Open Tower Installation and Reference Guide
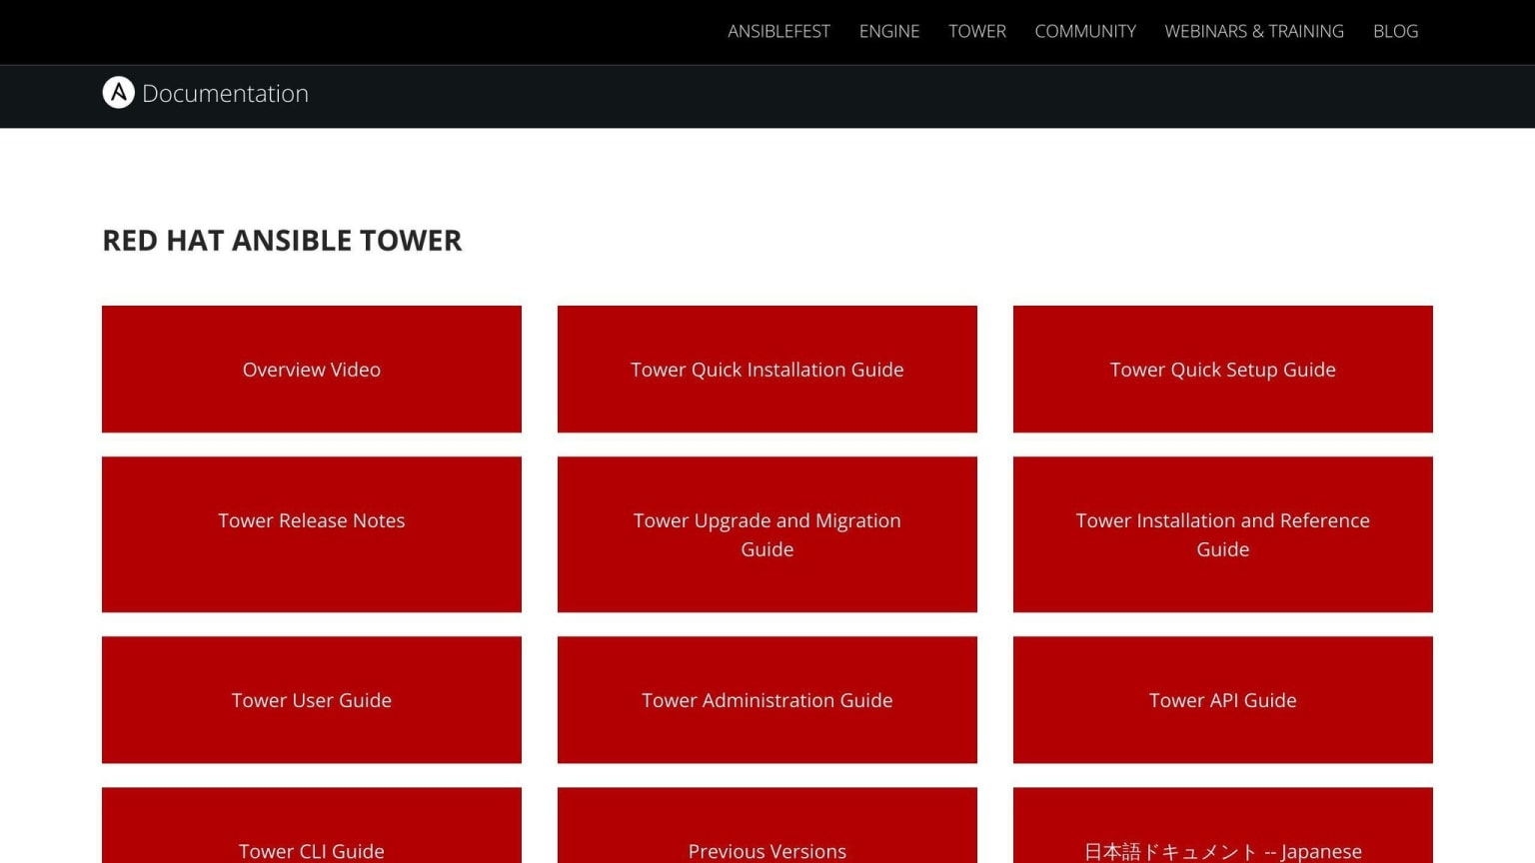The width and height of the screenshot is (1535, 863). tap(1223, 534)
